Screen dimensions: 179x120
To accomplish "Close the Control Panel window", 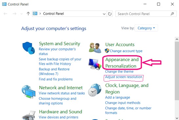I will (172, 4).
